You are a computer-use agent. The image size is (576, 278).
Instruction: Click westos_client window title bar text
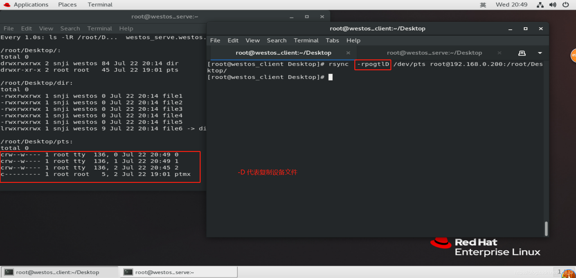pos(377,29)
